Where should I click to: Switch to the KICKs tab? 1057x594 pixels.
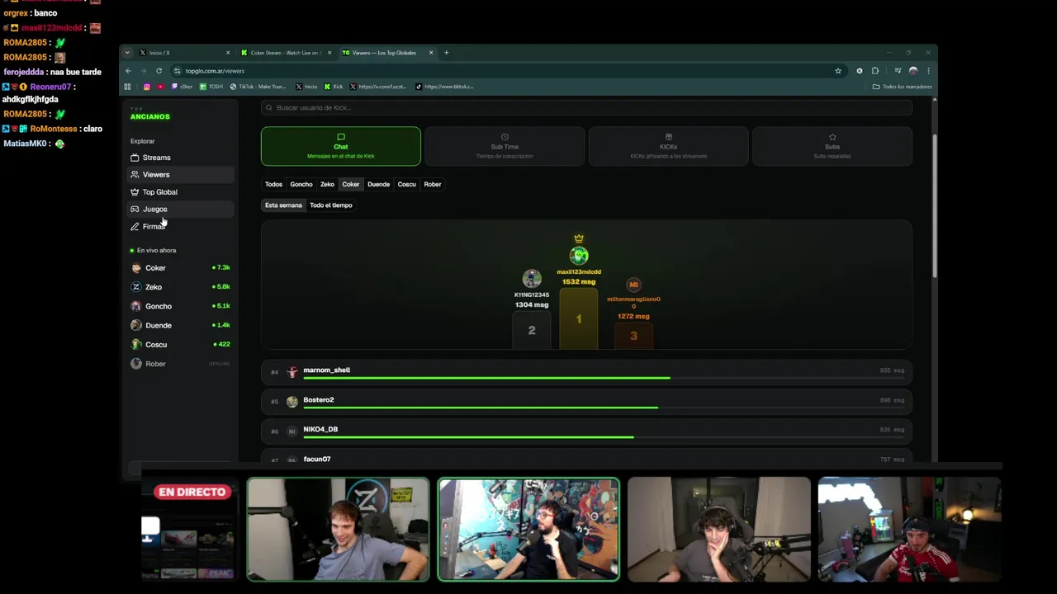668,146
